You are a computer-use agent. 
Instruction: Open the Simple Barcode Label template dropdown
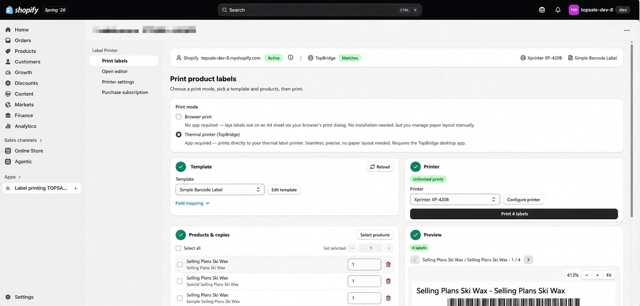pyautogui.click(x=220, y=190)
